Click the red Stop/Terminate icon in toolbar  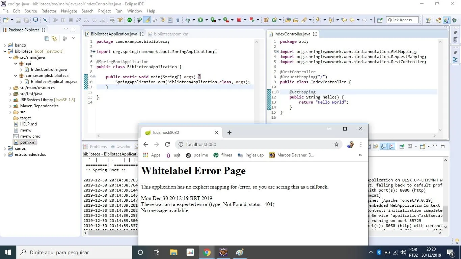[239, 20]
